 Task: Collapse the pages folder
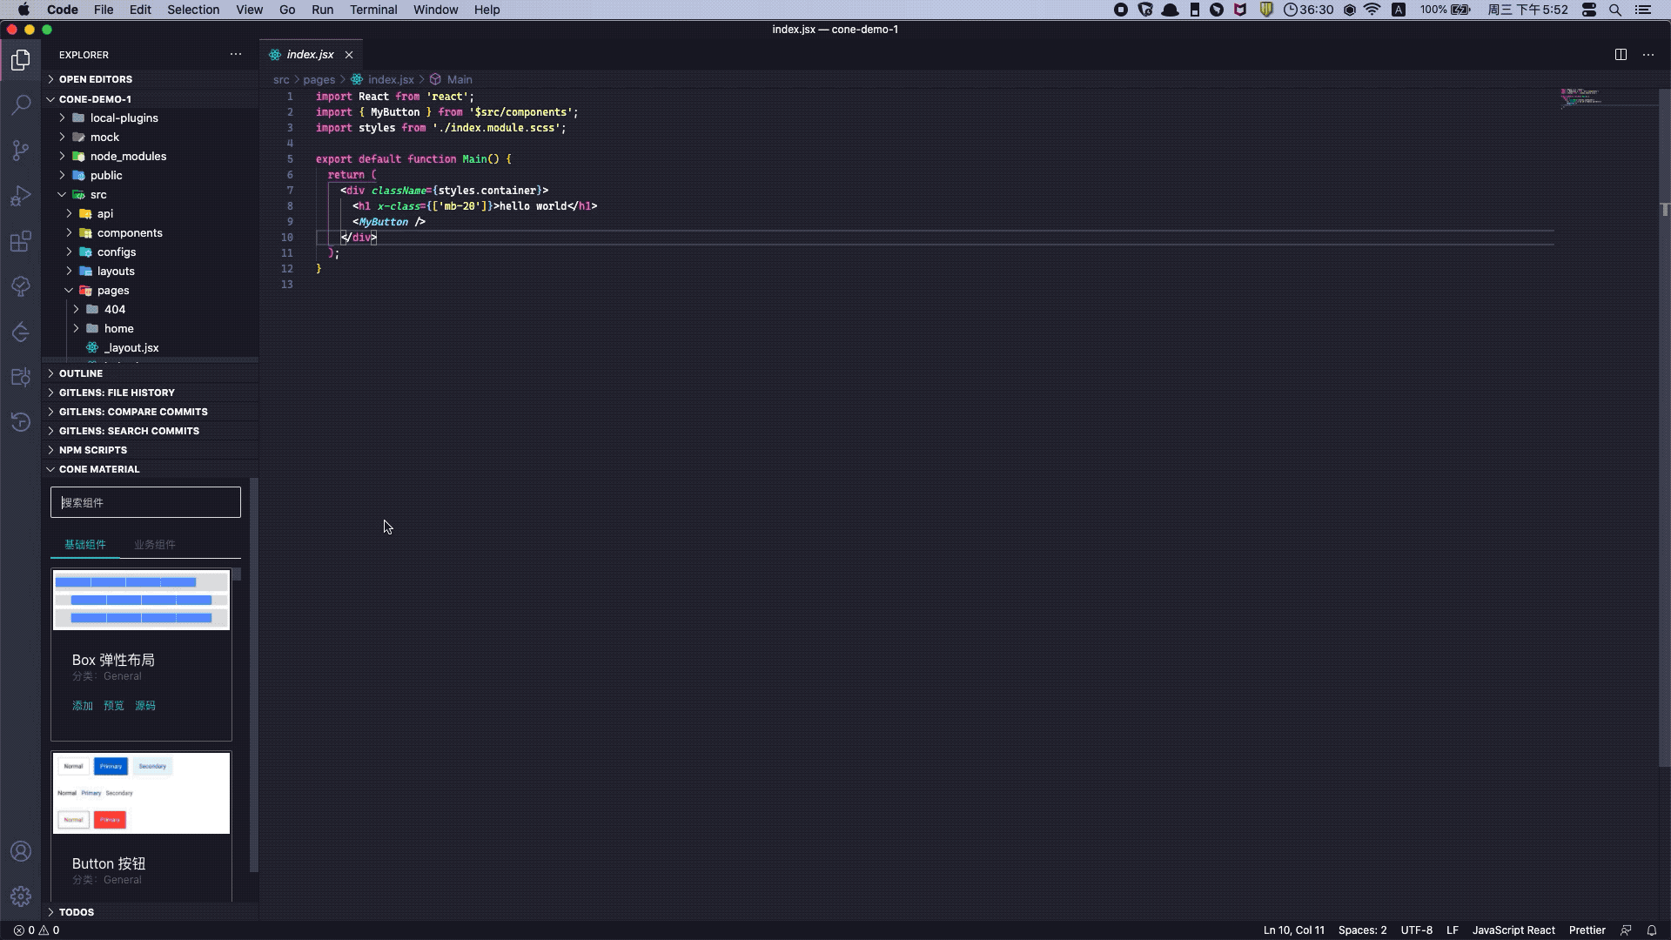coord(112,290)
